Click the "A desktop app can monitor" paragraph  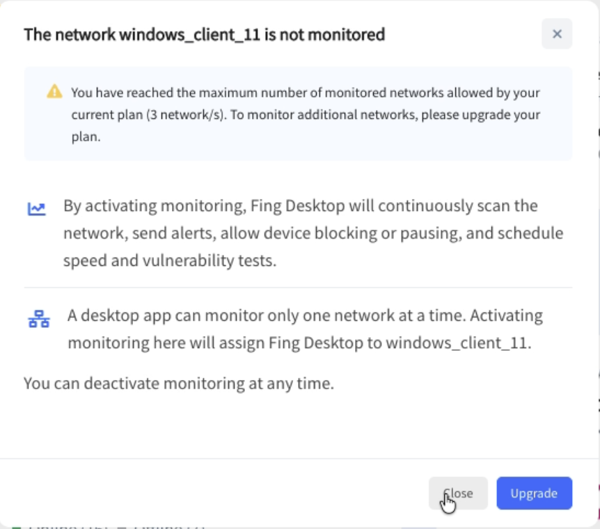coord(304,315)
